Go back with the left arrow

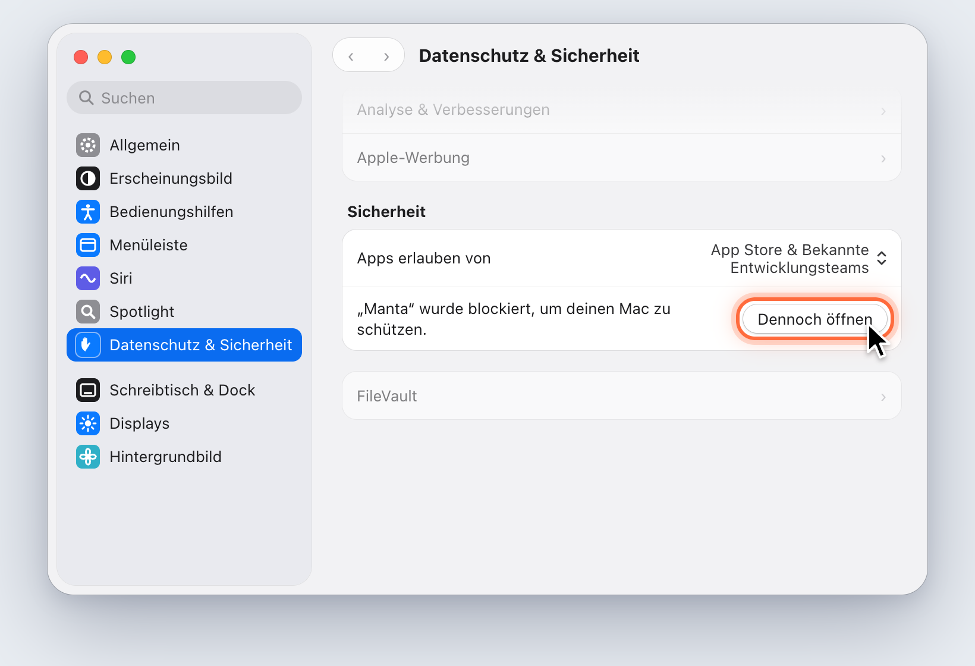(351, 56)
